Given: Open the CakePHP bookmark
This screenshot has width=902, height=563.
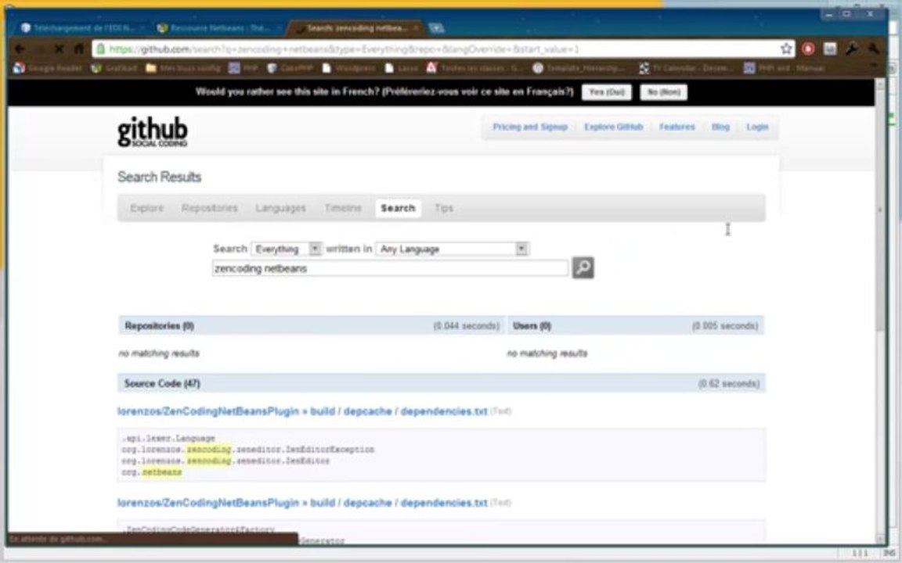Looking at the screenshot, I should (x=290, y=68).
